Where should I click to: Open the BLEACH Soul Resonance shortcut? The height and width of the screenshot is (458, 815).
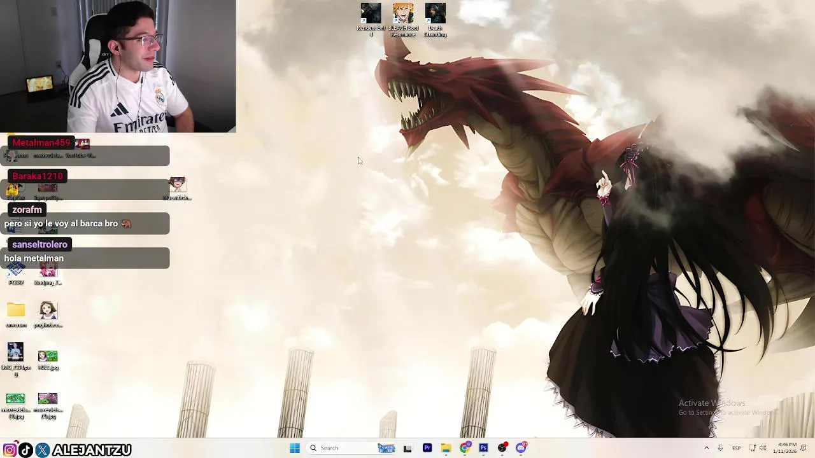click(x=403, y=20)
